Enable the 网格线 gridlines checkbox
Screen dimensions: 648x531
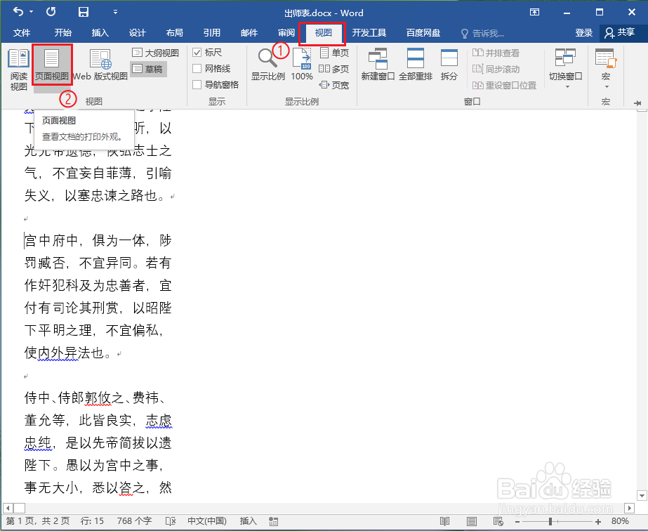pyautogui.click(x=200, y=68)
